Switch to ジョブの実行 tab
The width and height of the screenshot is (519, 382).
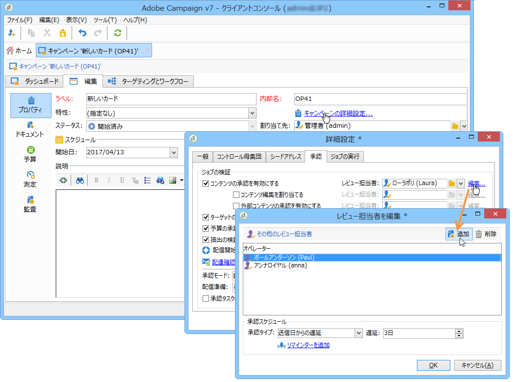(x=345, y=157)
